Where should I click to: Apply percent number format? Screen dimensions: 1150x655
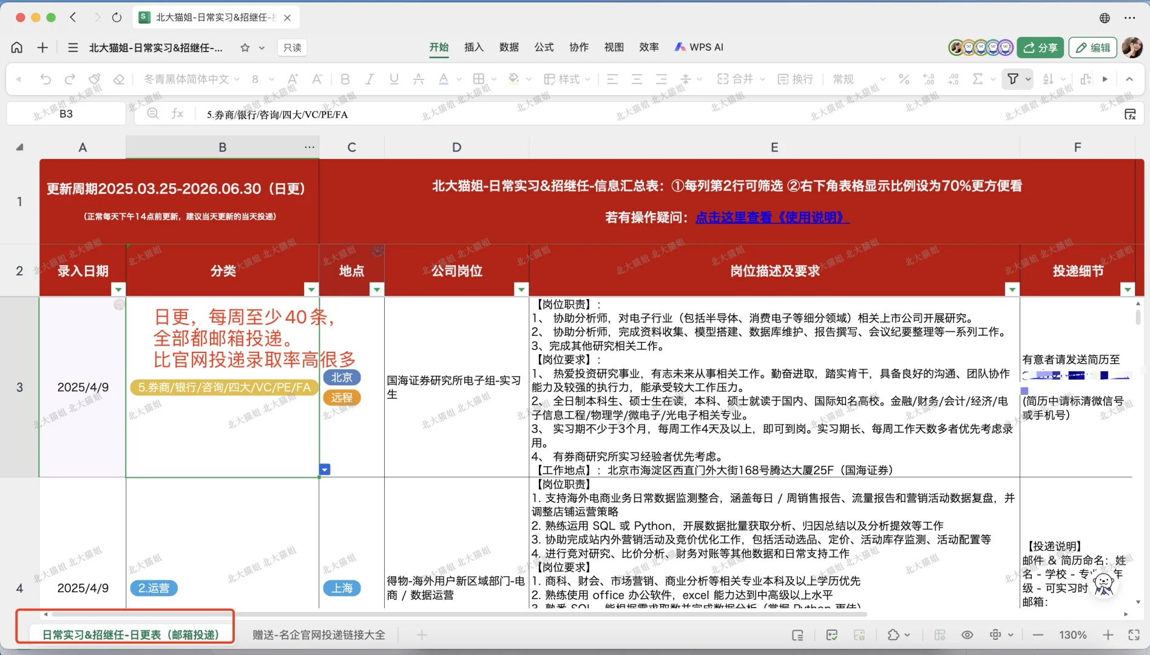point(904,79)
